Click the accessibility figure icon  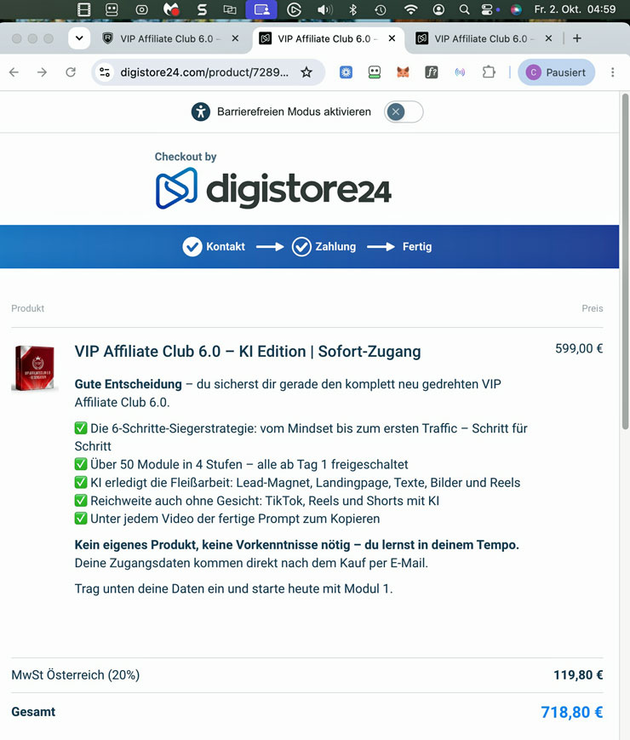(201, 112)
